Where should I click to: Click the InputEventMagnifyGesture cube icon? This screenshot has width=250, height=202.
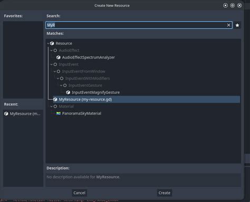[x=68, y=92]
